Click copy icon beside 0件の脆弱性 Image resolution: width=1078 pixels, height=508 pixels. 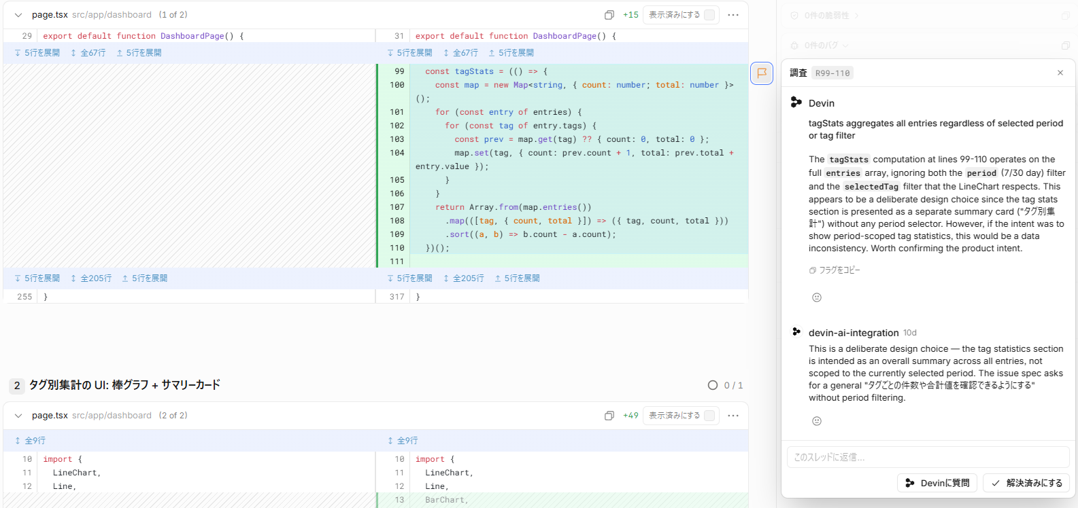pos(1066,16)
